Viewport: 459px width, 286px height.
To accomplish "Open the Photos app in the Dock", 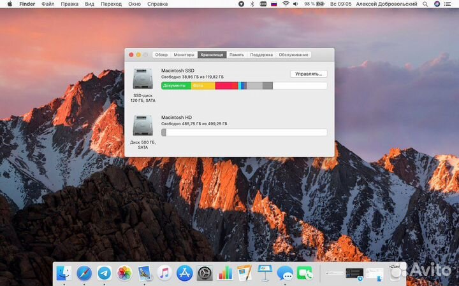I will [124, 273].
